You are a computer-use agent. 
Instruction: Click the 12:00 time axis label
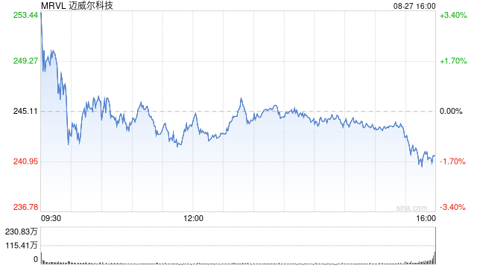(x=194, y=218)
